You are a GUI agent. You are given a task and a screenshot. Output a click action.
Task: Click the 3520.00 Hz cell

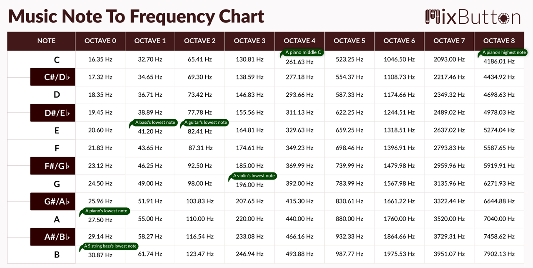449,219
